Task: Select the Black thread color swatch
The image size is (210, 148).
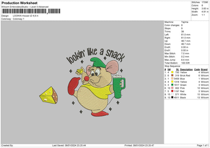Action: (x=172, y=97)
